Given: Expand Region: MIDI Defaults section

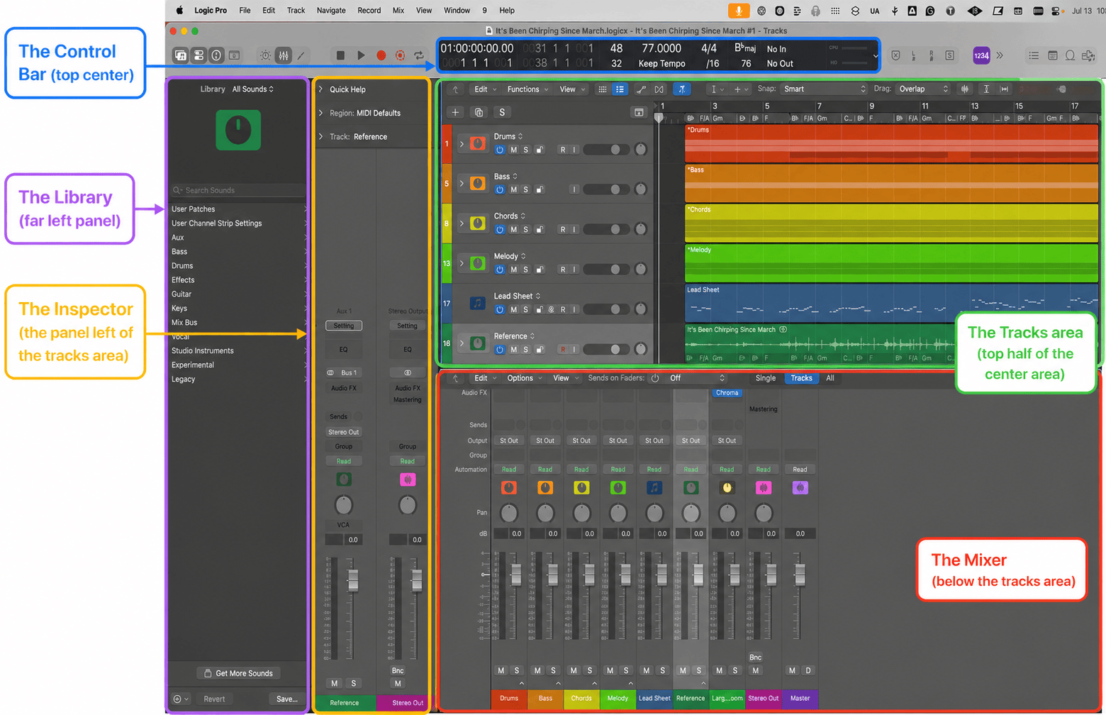Looking at the screenshot, I should click(320, 113).
